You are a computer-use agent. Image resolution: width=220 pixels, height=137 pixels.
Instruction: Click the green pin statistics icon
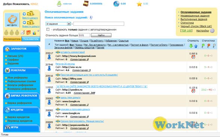203,46
